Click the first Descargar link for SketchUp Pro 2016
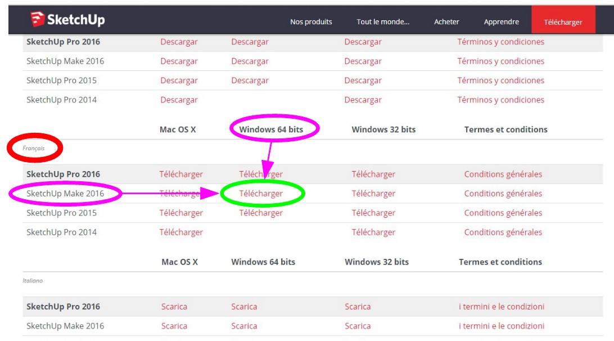The height and width of the screenshot is (341, 614). (x=179, y=42)
